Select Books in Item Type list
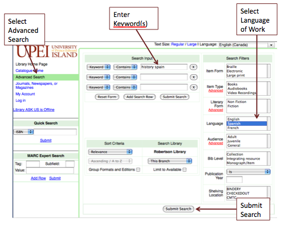The width and height of the screenshot is (285, 226). coord(232,84)
